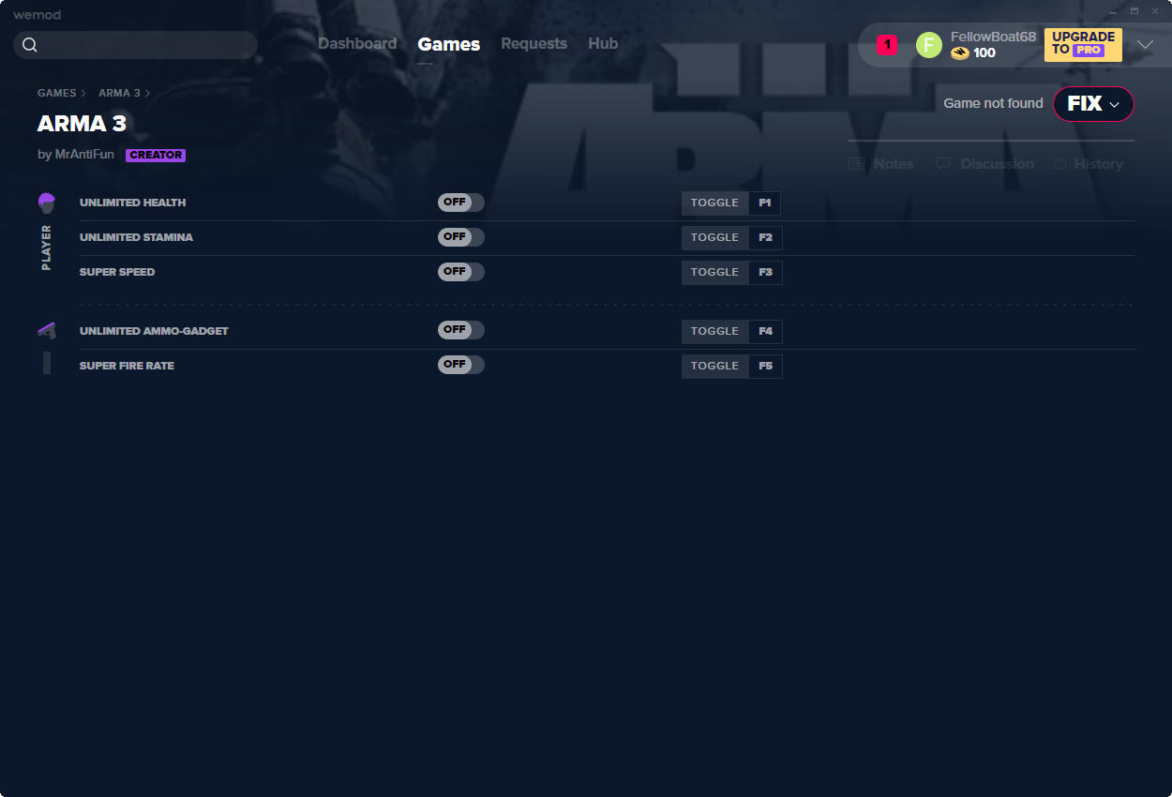Click the F4 hotkey for Unlimited Ammo-Gadget
Screen dimensions: 1172x797
pos(765,331)
